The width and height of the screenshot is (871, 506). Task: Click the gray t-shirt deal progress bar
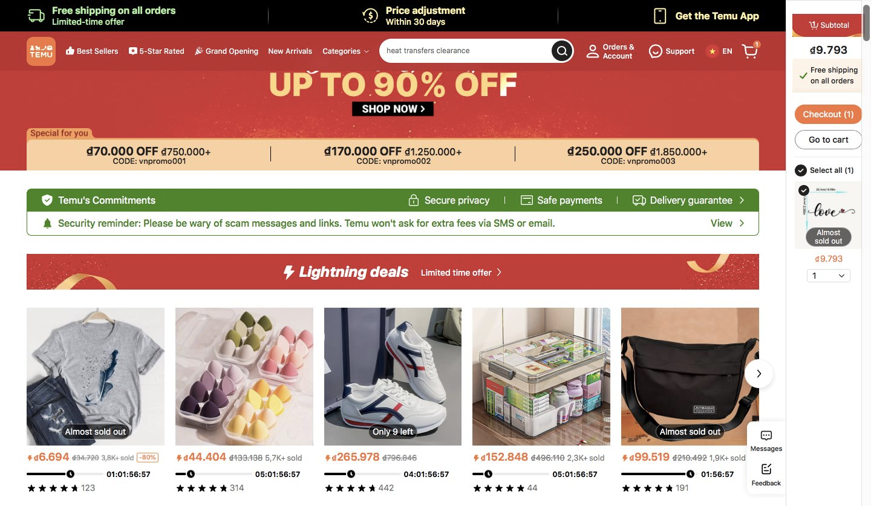pyautogui.click(x=65, y=474)
